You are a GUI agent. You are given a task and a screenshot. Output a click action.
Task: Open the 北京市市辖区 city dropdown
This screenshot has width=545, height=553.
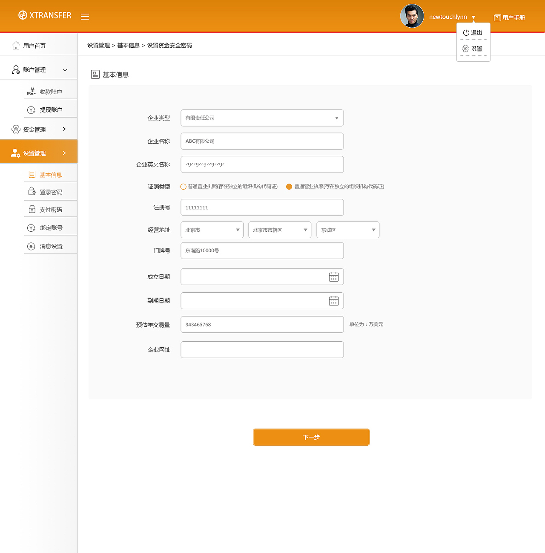tap(280, 230)
